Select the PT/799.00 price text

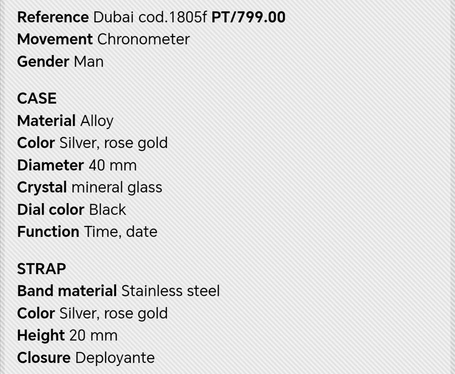(x=248, y=17)
